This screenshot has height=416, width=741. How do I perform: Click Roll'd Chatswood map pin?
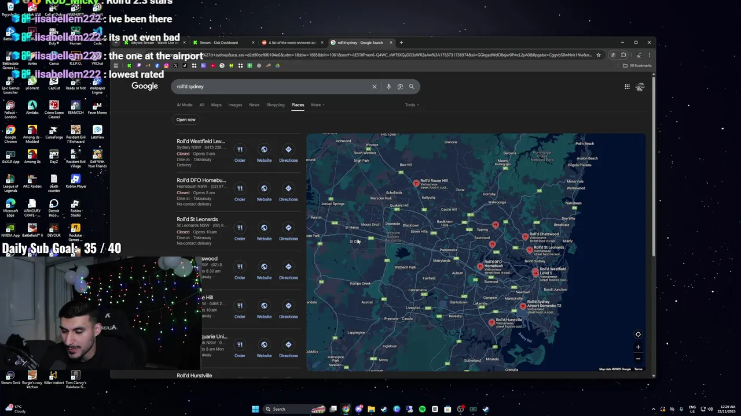point(525,236)
